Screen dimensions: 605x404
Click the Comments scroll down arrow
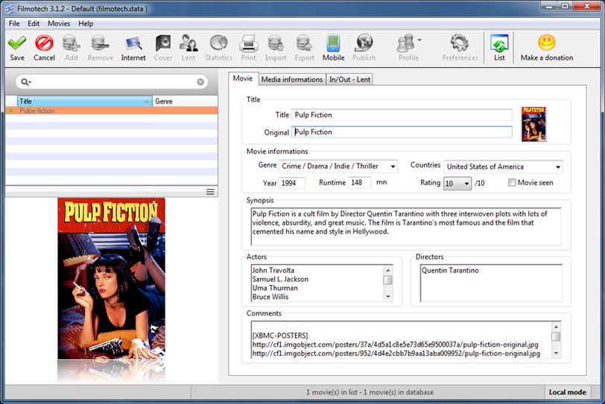[x=556, y=353]
